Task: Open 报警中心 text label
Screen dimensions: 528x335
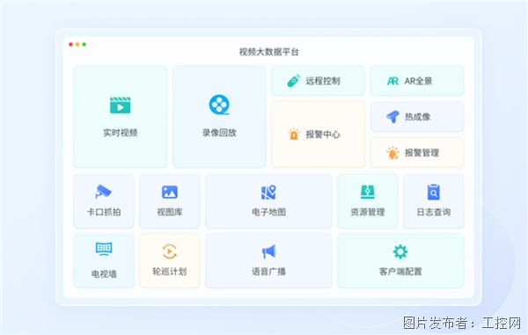Action: 323,135
